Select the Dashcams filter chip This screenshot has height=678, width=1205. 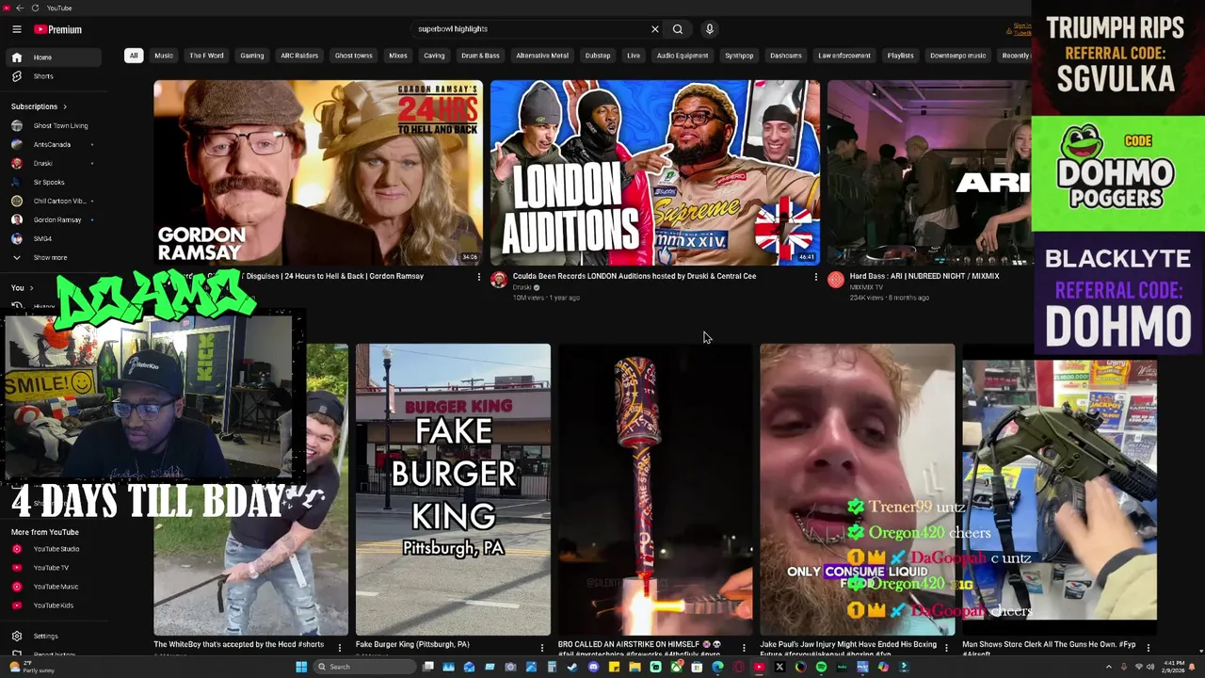tap(786, 56)
